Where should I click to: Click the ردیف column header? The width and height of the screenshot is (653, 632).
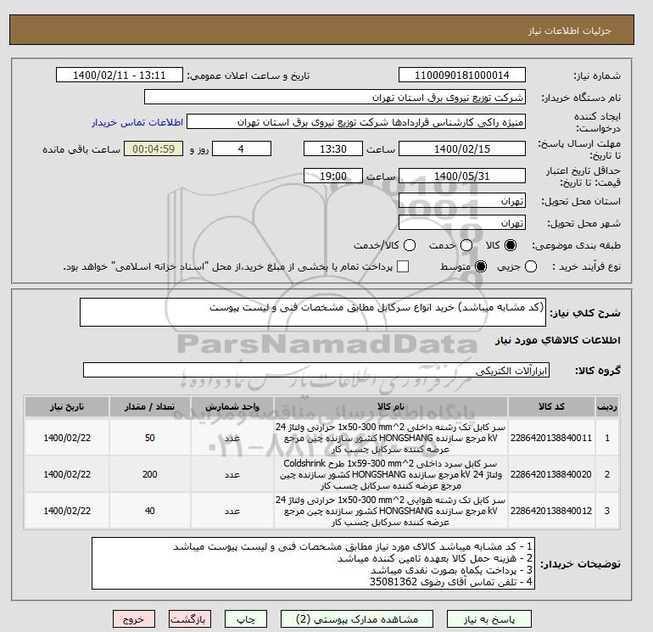pyautogui.click(x=606, y=406)
